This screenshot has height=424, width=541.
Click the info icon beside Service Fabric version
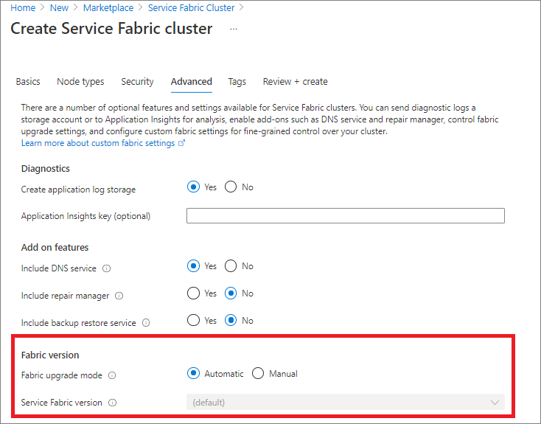(112, 403)
